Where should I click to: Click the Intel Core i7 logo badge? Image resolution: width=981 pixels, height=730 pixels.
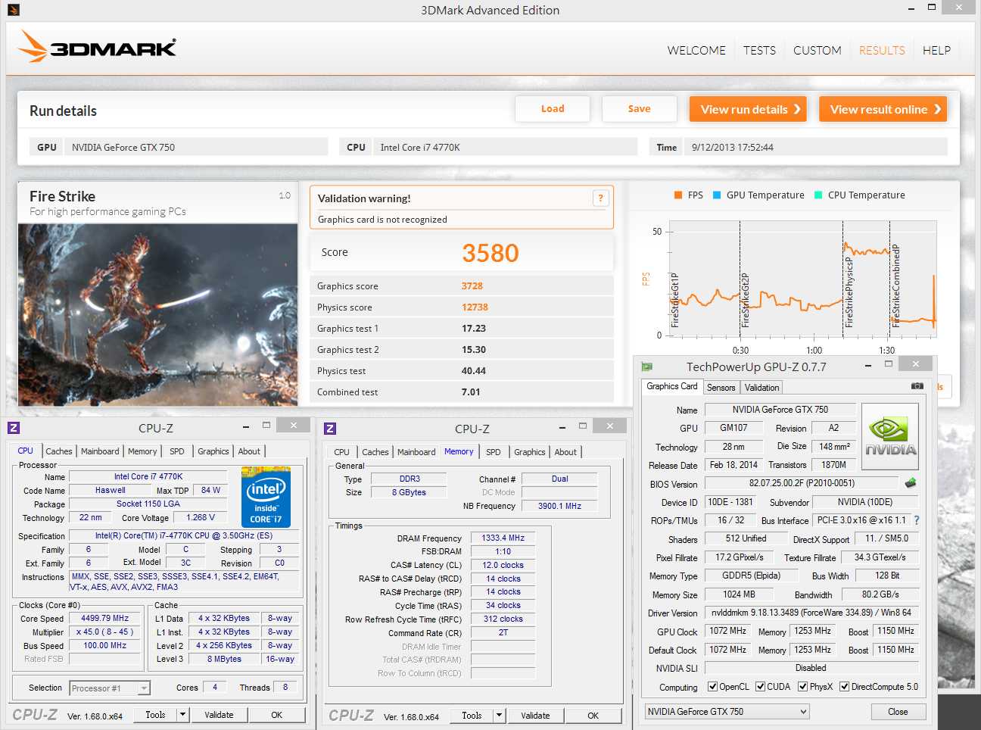266,497
